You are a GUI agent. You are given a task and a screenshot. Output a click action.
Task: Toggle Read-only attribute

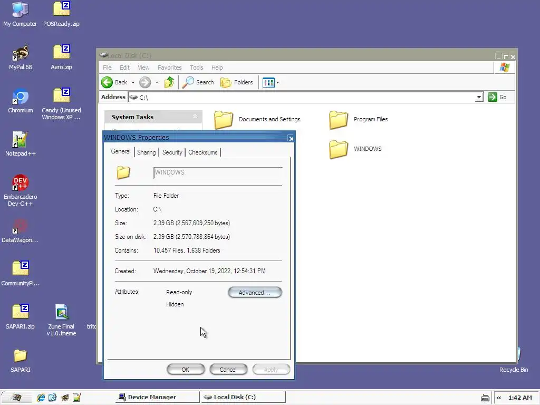pyautogui.click(x=179, y=292)
